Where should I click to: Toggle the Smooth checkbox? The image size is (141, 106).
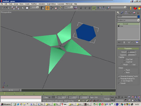coord(119,83)
